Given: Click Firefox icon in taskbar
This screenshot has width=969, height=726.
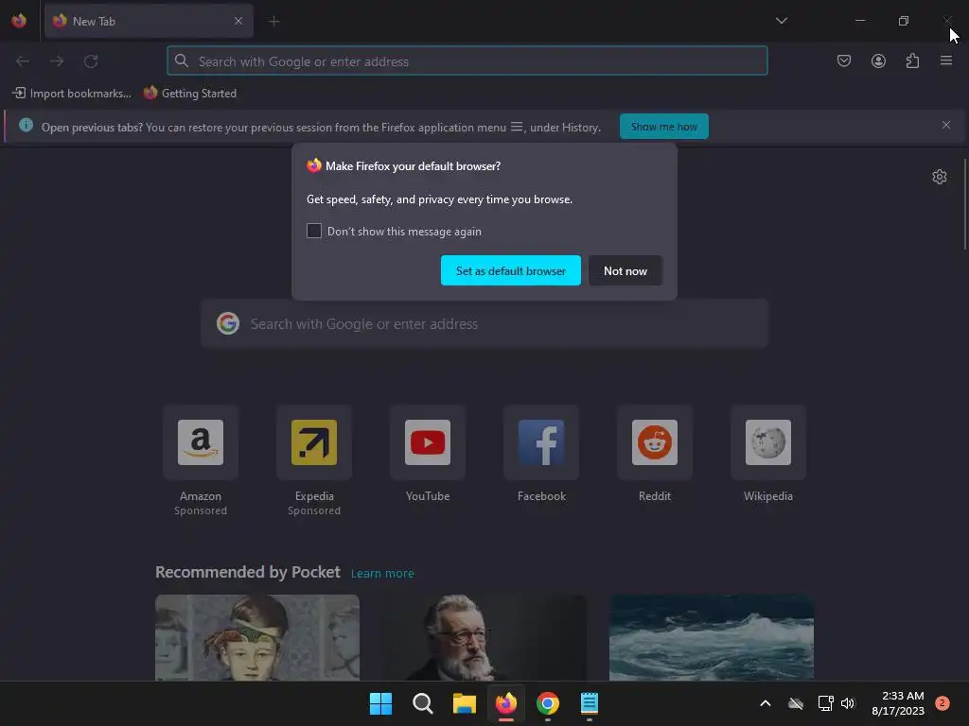Looking at the screenshot, I should pos(506,703).
